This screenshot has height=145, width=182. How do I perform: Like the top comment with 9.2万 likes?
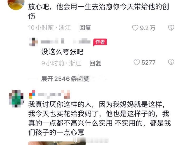[135, 28]
